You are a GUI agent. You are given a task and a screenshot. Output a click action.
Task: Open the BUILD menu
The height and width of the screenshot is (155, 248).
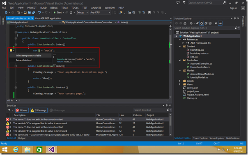(x=44, y=8)
